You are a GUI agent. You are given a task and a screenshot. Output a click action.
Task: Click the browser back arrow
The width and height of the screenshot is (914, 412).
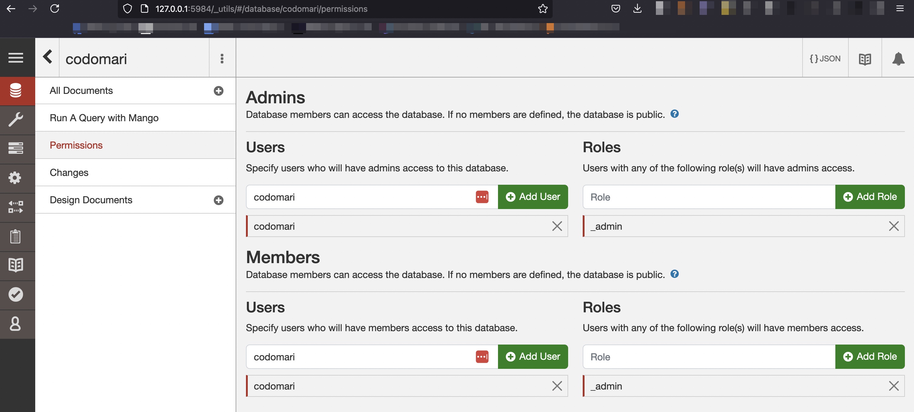tap(11, 9)
